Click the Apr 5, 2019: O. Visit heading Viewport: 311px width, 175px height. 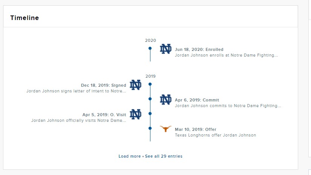tap(104, 115)
